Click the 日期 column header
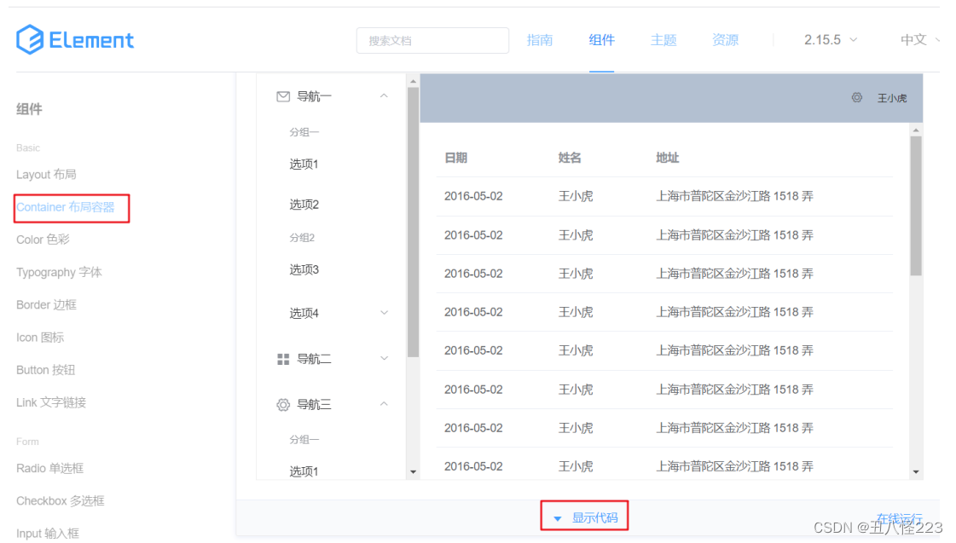The height and width of the screenshot is (543, 956). 455,158
